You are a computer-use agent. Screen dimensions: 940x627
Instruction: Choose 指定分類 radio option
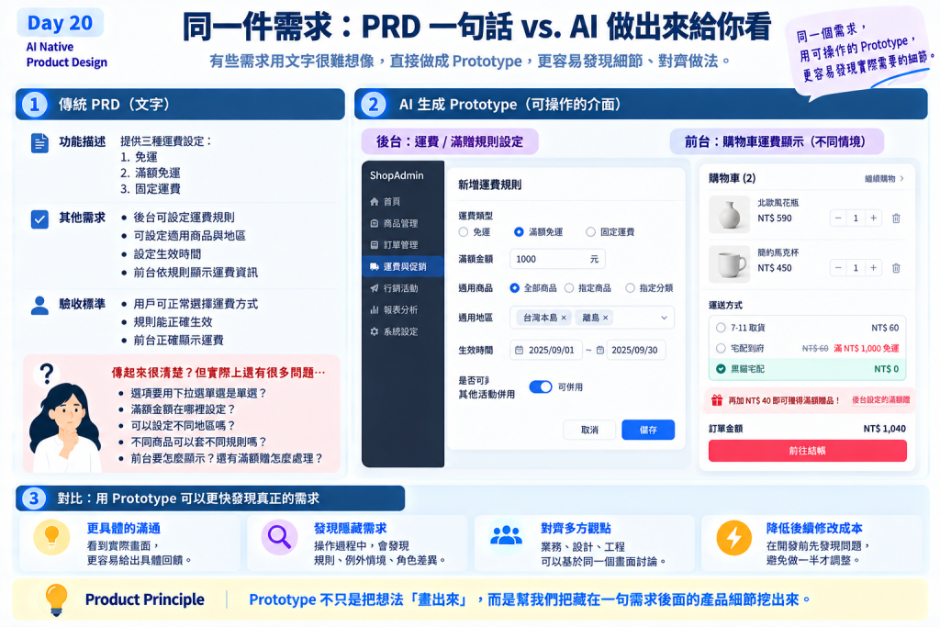pos(630,288)
